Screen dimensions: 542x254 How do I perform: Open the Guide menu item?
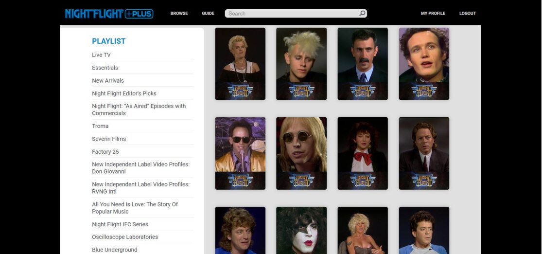click(x=208, y=14)
